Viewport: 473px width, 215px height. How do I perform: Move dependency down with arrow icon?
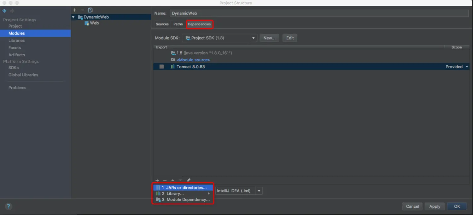coord(180,180)
